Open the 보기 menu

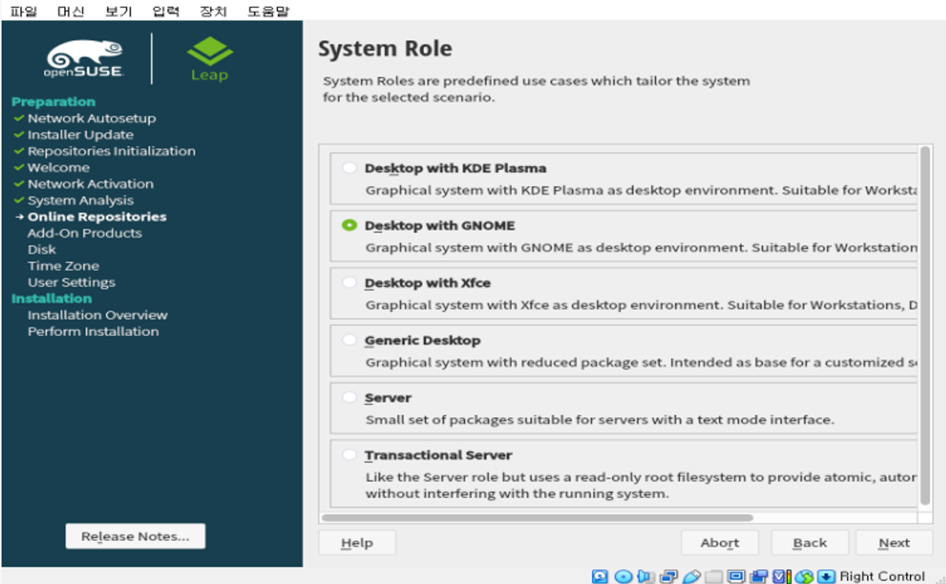[118, 11]
